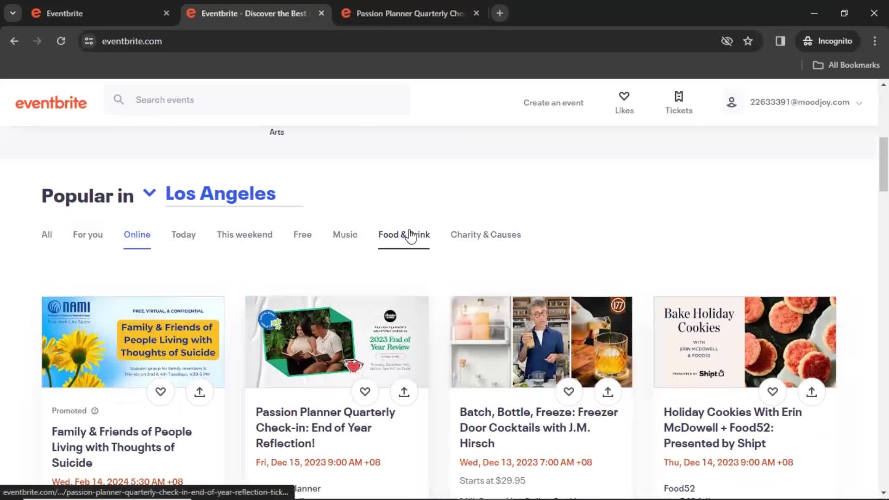The height and width of the screenshot is (500, 889).
Task: Expand the account menu chevron
Action: tap(859, 103)
